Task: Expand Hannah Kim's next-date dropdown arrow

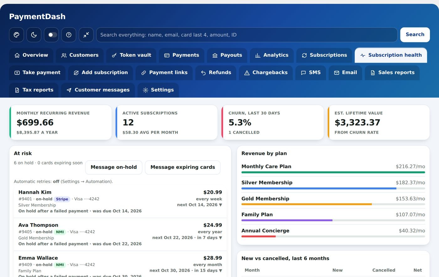Action: [x=220, y=205]
